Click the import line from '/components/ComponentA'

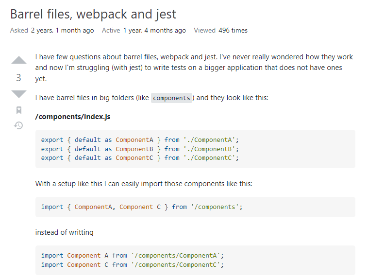133,256
